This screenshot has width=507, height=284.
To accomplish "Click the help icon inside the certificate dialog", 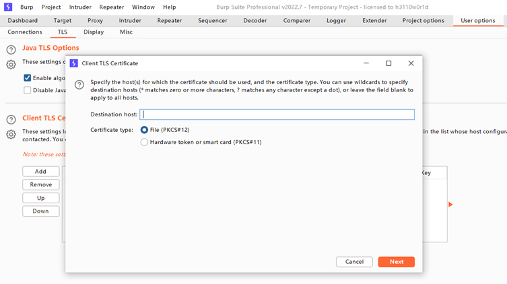I will [79, 85].
